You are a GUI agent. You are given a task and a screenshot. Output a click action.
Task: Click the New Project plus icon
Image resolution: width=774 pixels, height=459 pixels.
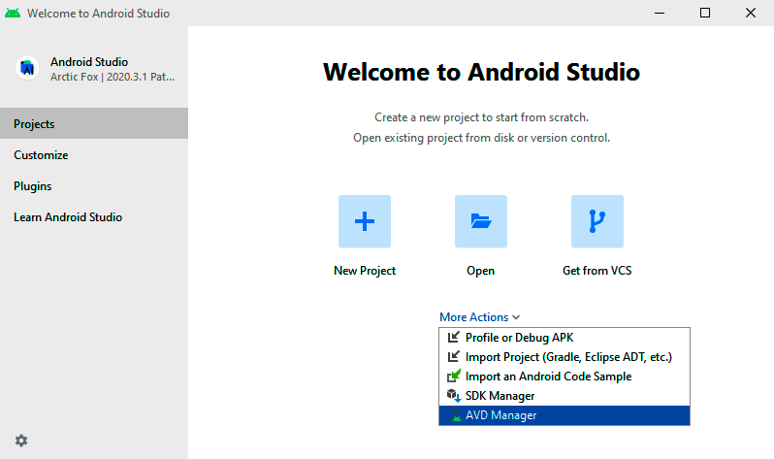[x=364, y=221]
